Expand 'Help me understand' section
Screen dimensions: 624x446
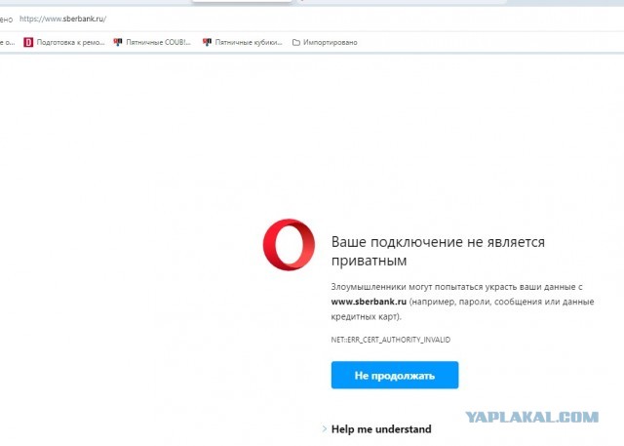tap(376, 428)
